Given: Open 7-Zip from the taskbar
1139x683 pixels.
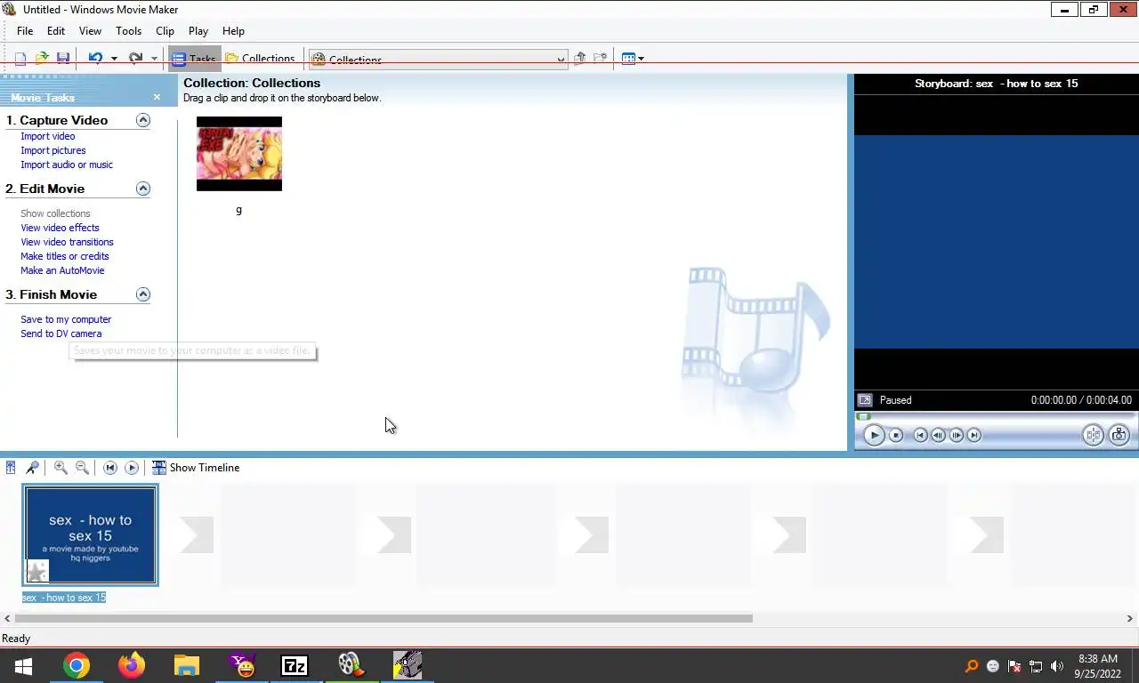Looking at the screenshot, I should [x=295, y=665].
